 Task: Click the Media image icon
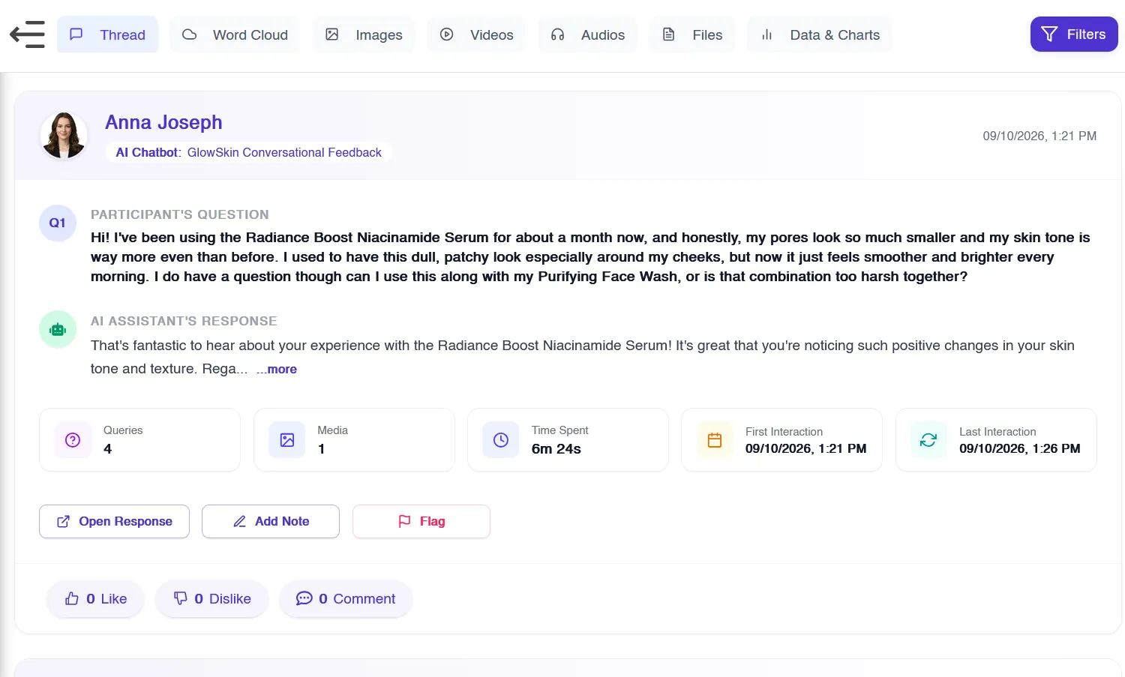pos(287,440)
